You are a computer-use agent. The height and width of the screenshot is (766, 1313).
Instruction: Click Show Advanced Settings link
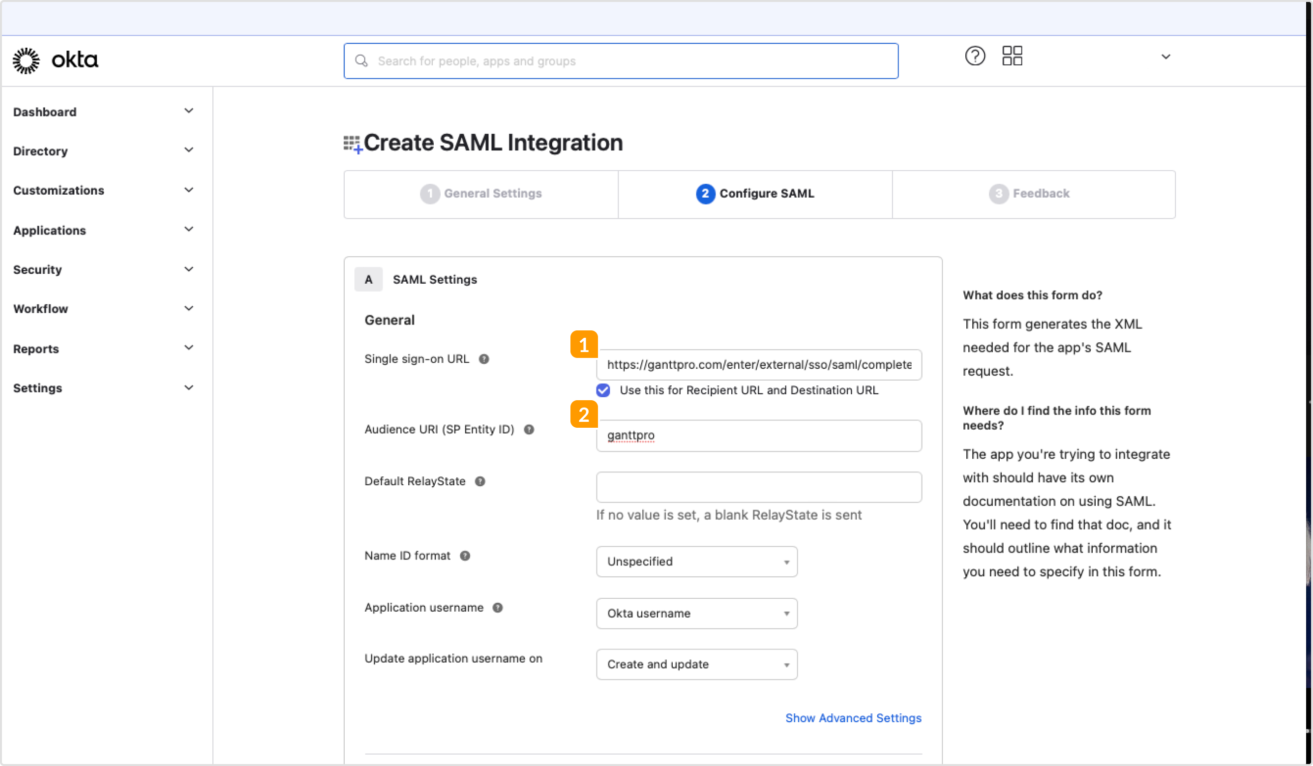coord(853,718)
